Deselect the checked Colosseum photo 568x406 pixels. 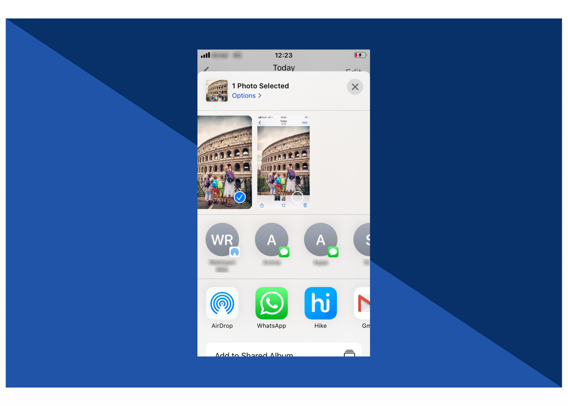pyautogui.click(x=240, y=197)
